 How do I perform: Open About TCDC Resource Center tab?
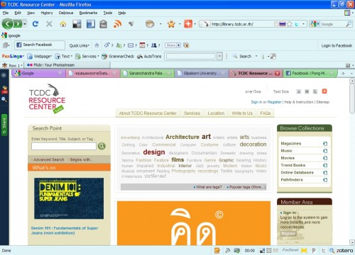(x=148, y=113)
